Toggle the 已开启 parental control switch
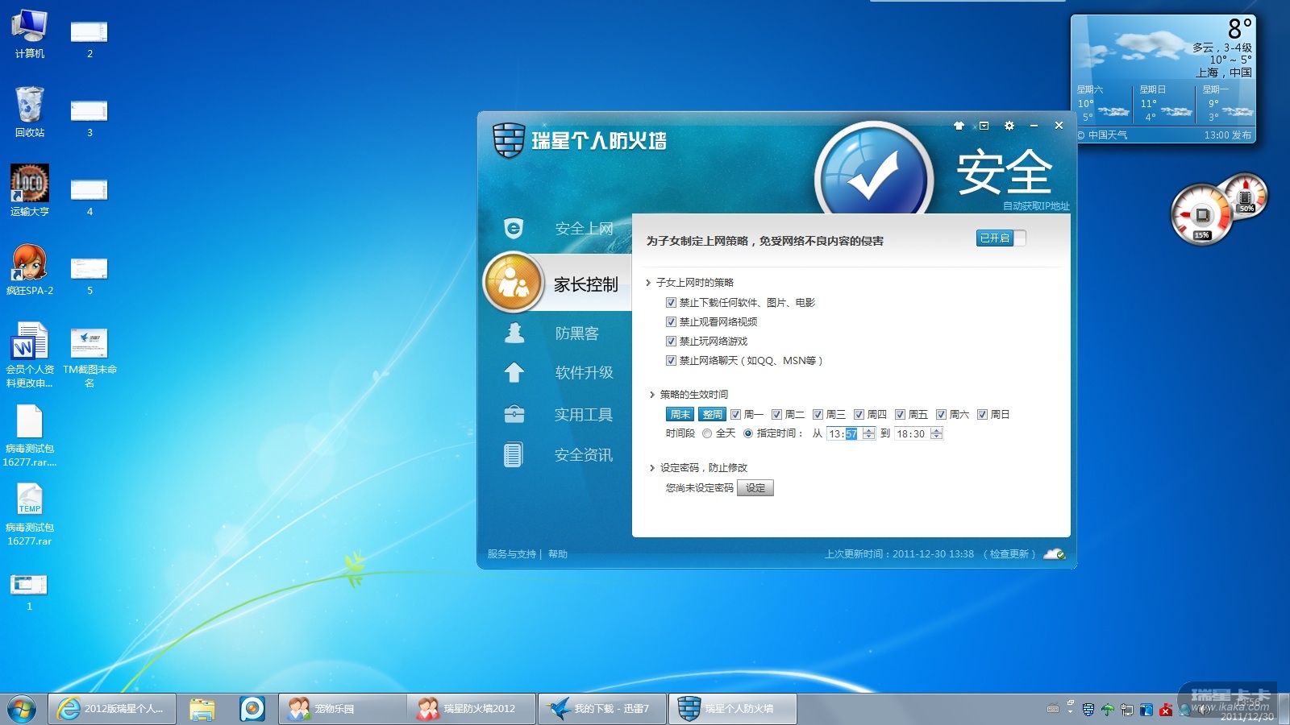This screenshot has width=1290, height=725. 1001,238
